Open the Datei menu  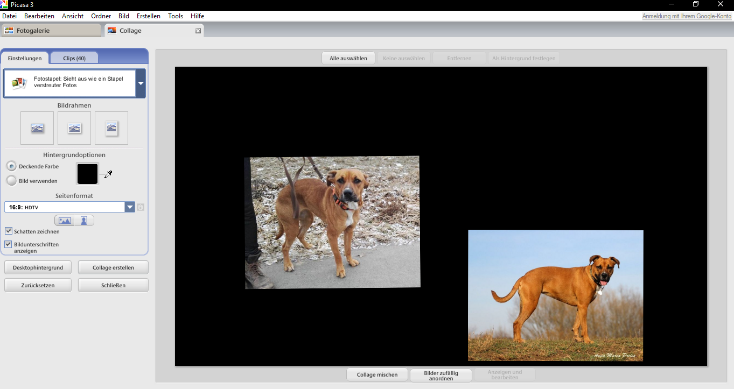[x=10, y=16]
